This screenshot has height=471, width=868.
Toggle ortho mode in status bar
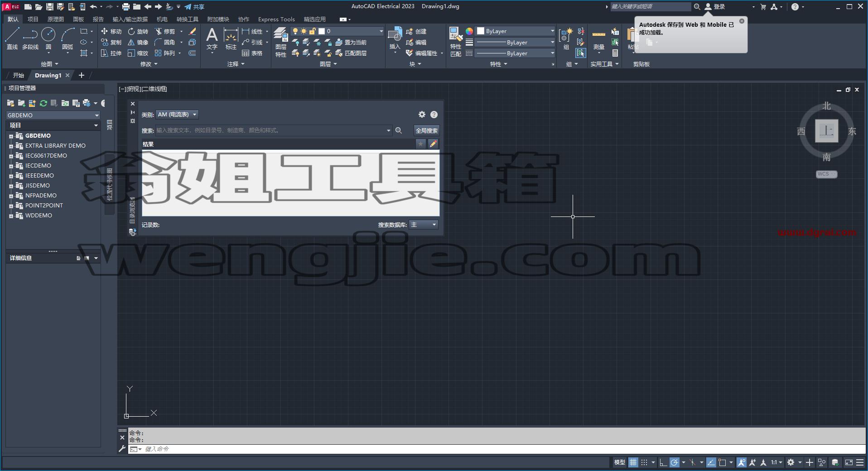pyautogui.click(x=663, y=462)
